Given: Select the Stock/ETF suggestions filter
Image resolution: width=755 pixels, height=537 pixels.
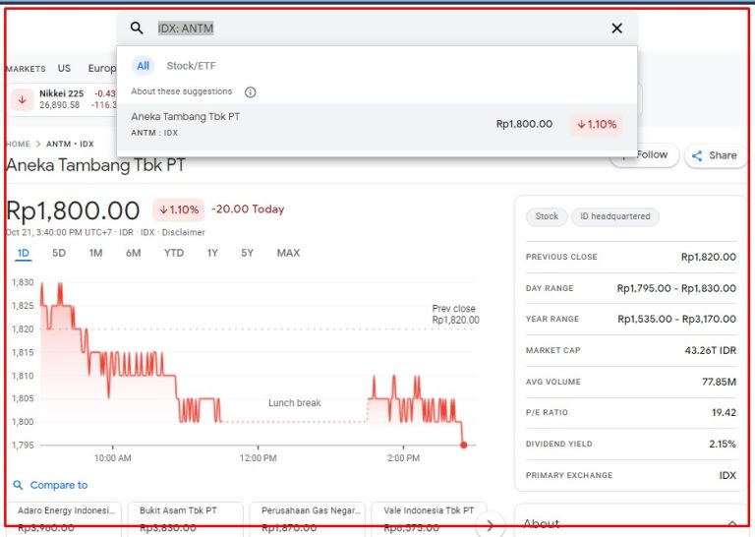Looking at the screenshot, I should pos(191,66).
